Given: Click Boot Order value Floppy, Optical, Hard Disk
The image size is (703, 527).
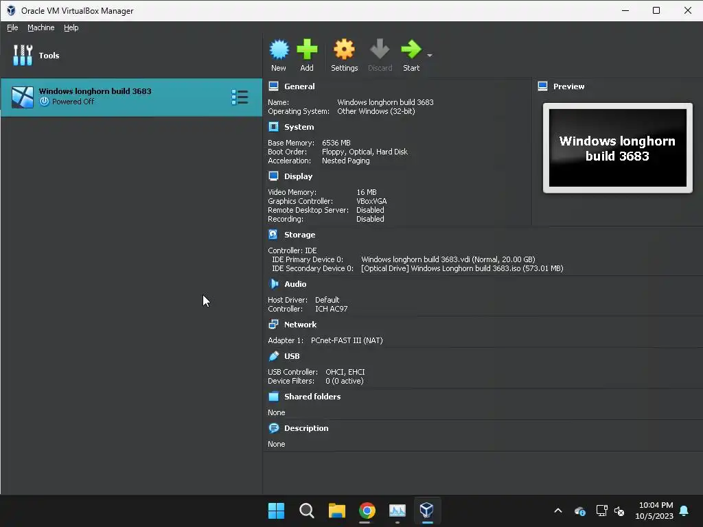Looking at the screenshot, I should pyautogui.click(x=365, y=152).
